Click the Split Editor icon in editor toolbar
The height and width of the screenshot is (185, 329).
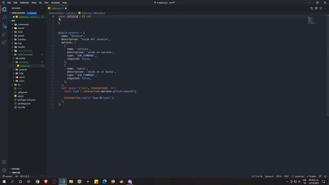tap(321, 8)
